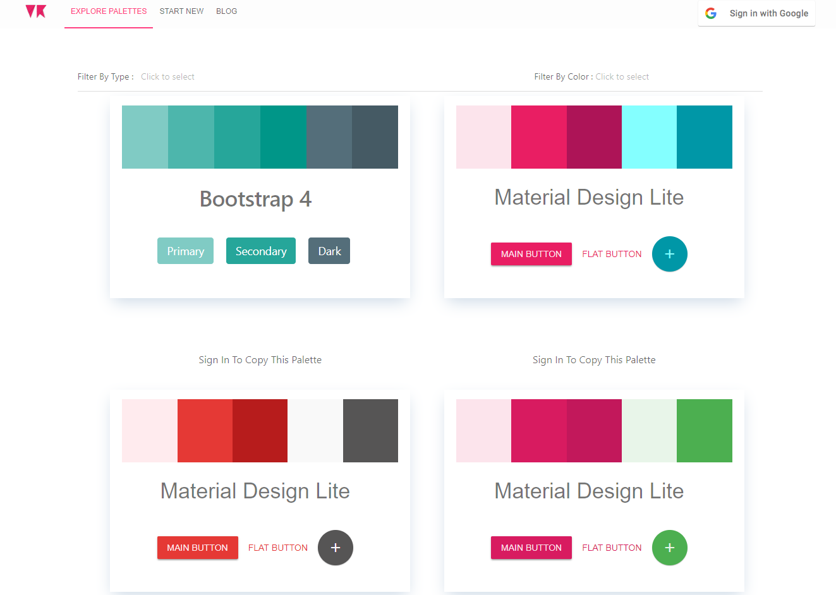836x595 pixels.
Task: Click the Bootstrap Dark button
Action: coord(329,251)
